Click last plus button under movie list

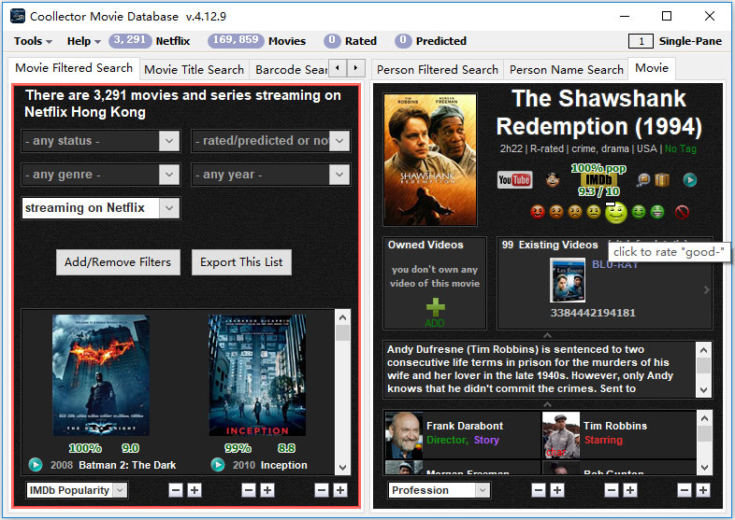coord(340,490)
